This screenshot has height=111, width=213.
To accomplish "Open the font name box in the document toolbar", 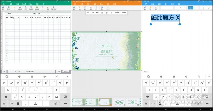I will click(x=167, y=8).
